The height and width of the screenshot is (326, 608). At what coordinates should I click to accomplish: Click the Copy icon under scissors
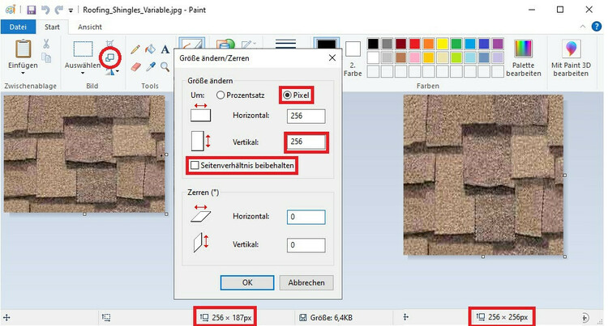(46, 58)
